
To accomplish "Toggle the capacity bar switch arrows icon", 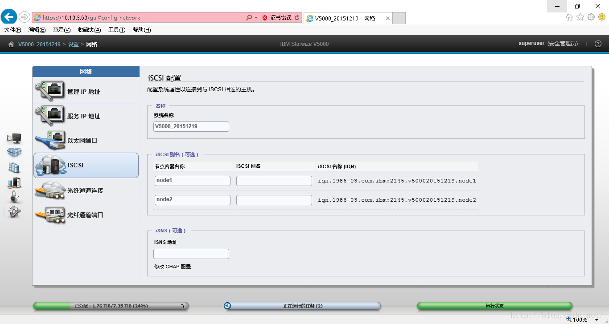I will pos(183,306).
